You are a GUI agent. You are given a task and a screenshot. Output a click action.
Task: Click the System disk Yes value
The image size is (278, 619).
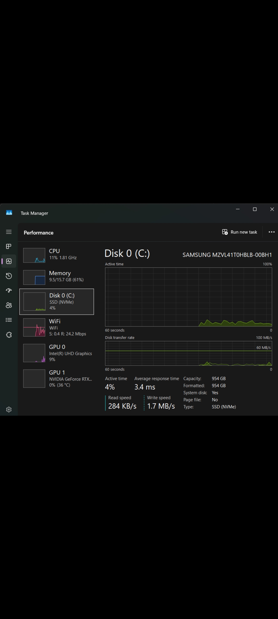[215, 393]
